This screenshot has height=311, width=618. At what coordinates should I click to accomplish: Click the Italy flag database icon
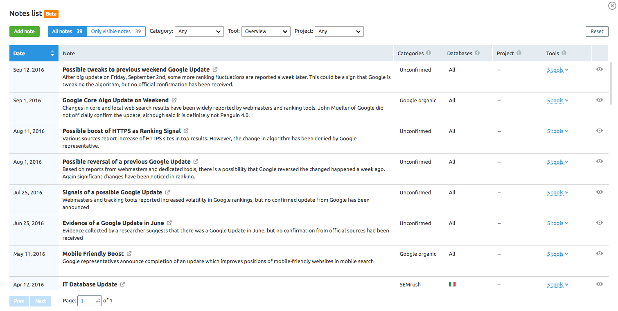pos(452,284)
